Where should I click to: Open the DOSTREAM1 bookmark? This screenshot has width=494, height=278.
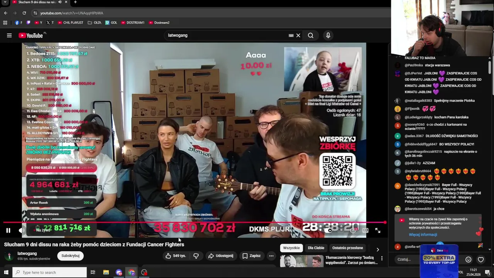click(133, 22)
